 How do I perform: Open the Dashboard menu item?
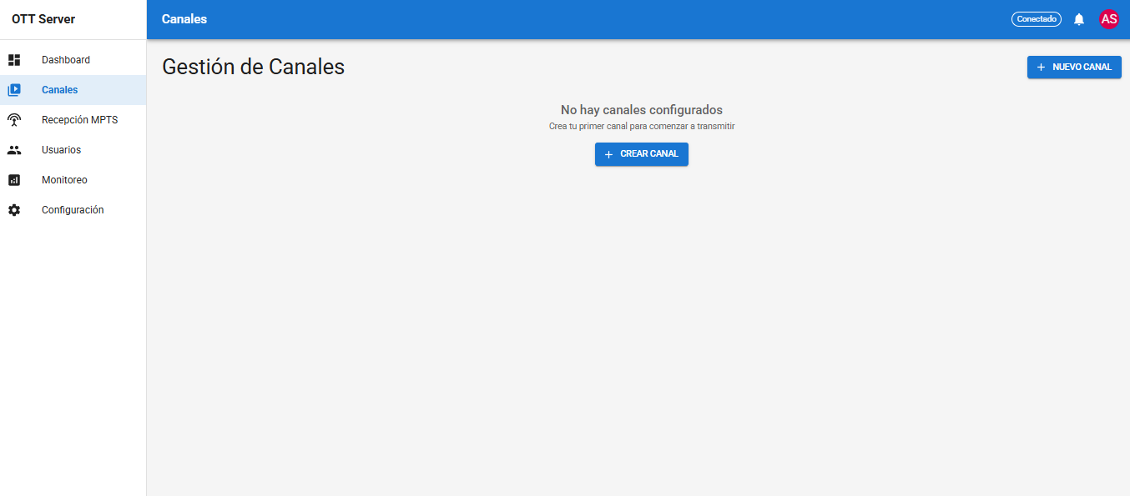(73, 60)
